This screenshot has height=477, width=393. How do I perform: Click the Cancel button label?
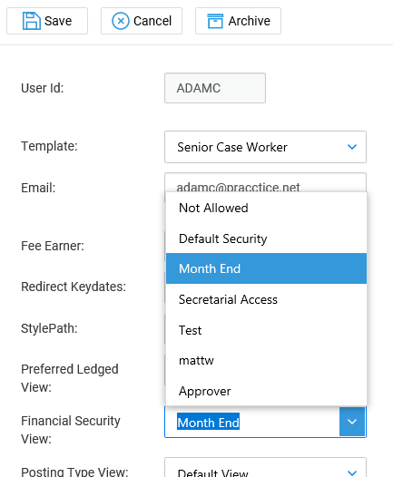(152, 21)
